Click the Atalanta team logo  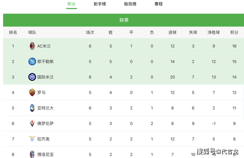click(32, 108)
